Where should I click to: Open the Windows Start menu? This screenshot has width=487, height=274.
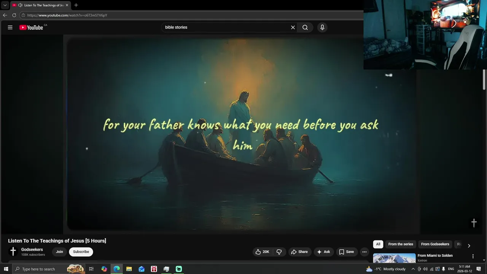6,269
